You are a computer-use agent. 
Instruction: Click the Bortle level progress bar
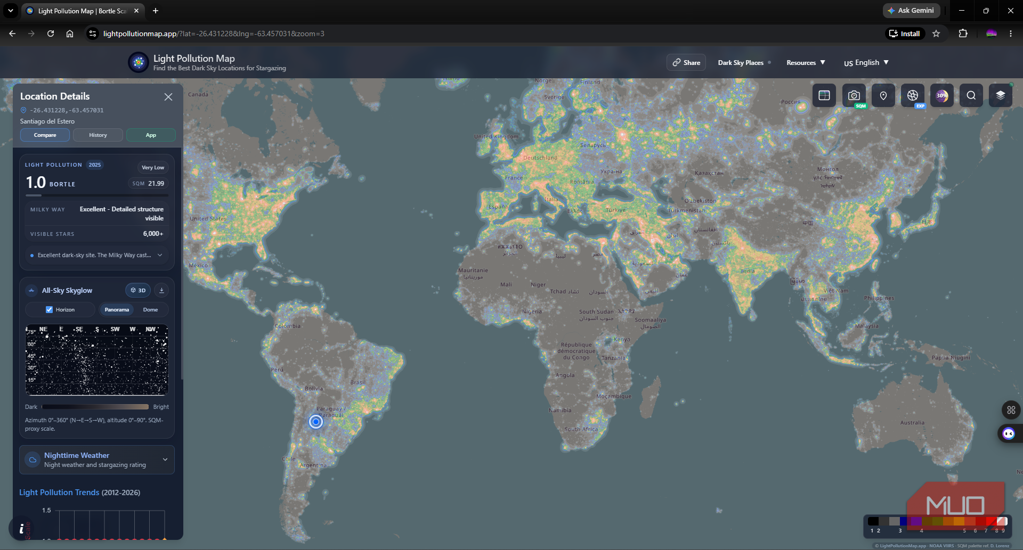[x=96, y=195]
